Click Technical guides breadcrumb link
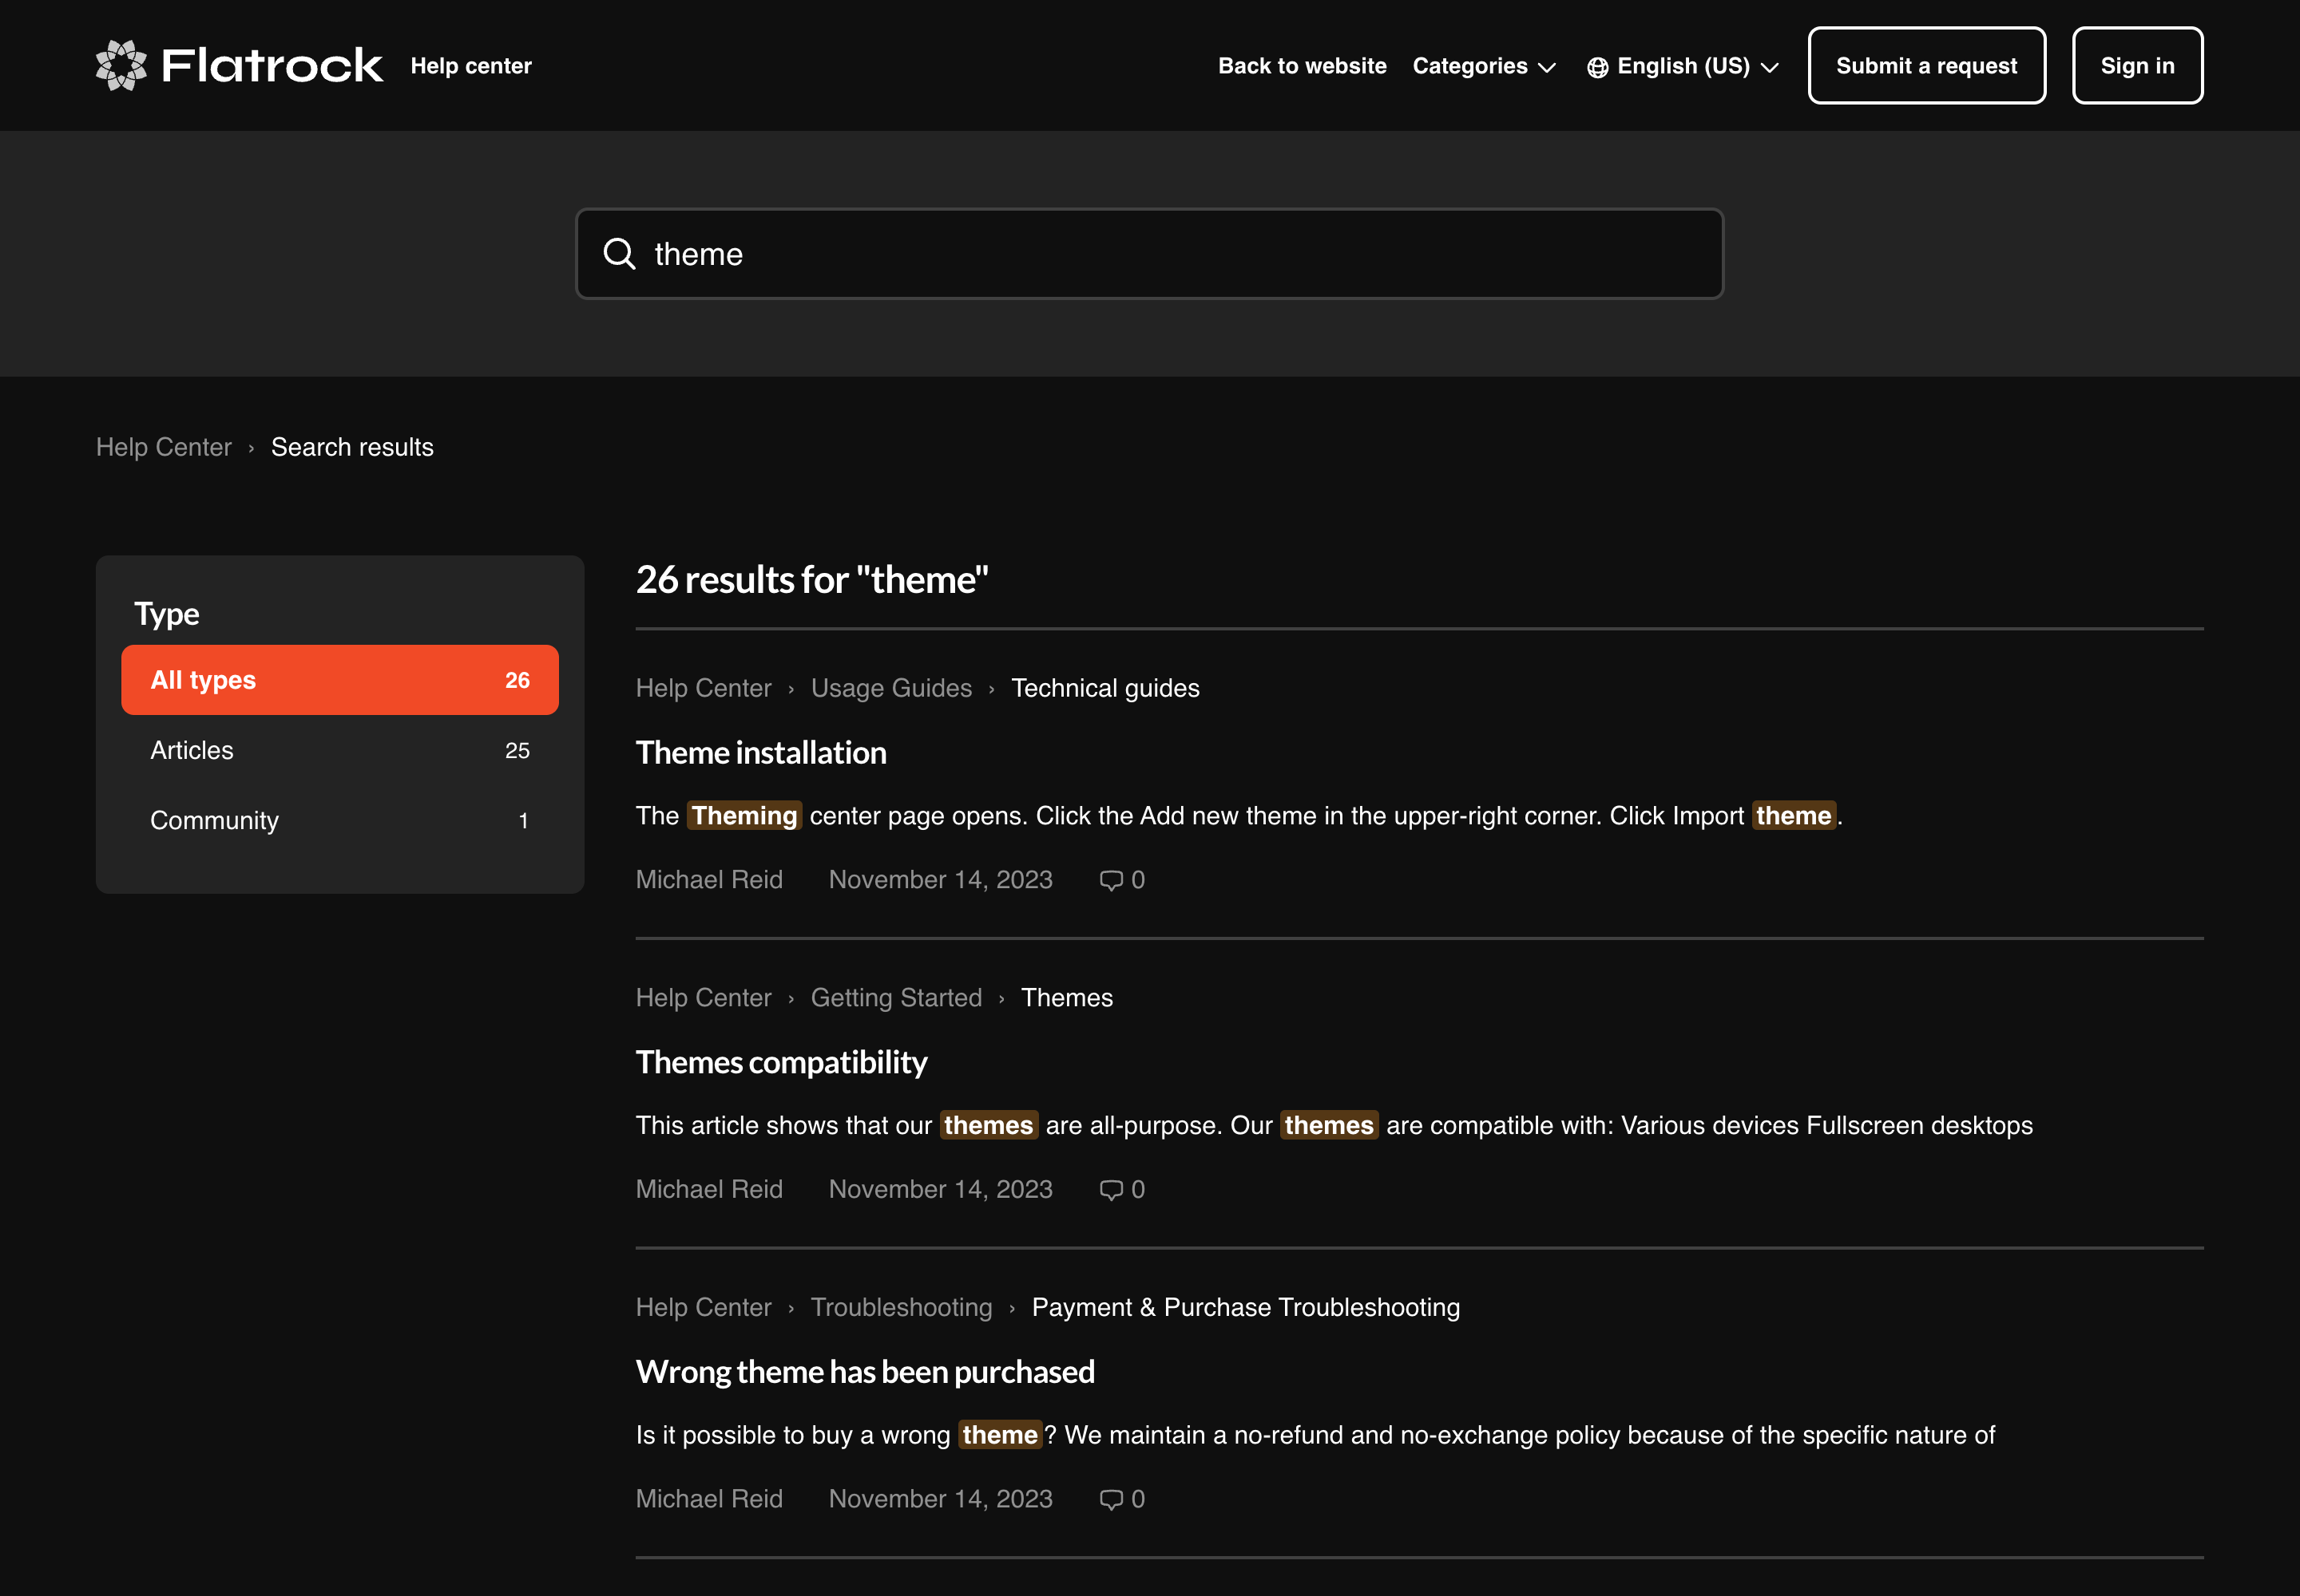The height and width of the screenshot is (1596, 2300). pos(1105,688)
